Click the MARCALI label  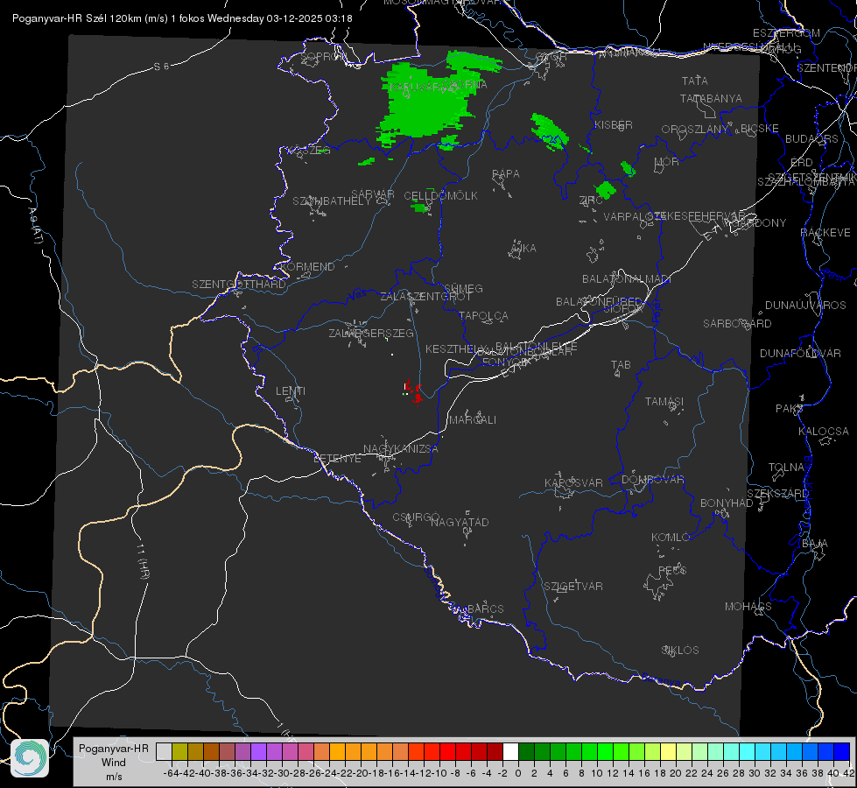coord(472,420)
